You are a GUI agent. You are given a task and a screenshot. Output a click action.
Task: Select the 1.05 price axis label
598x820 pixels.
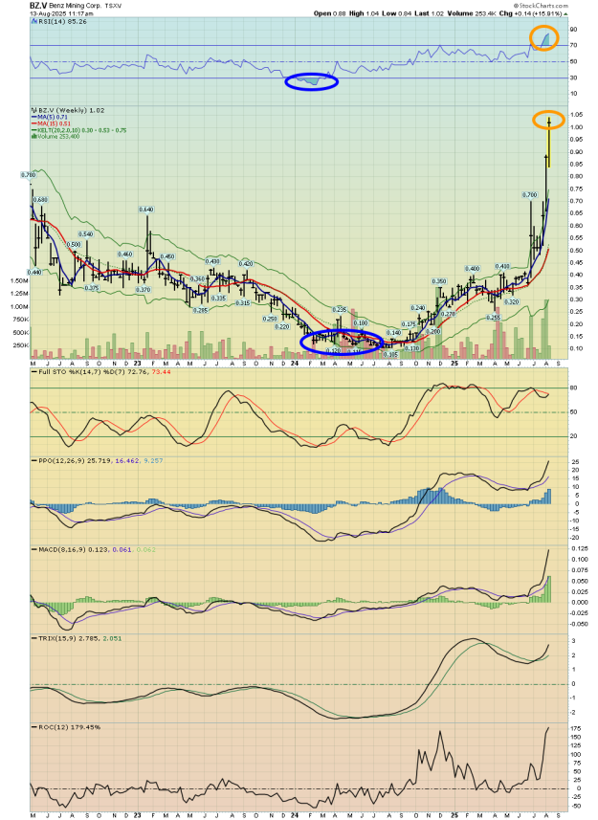coord(577,115)
